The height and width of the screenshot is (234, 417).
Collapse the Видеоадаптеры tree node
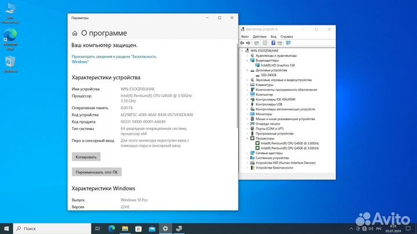248,60
